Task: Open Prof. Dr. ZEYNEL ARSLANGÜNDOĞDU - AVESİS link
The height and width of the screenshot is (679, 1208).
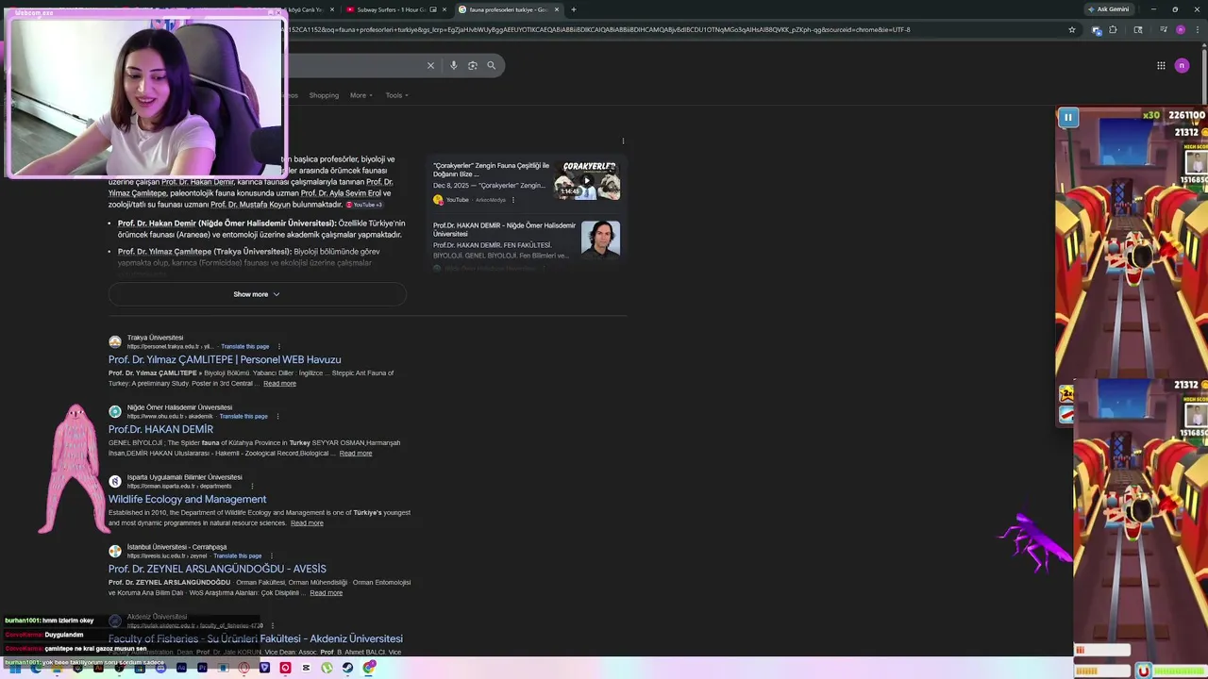Action: click(x=217, y=569)
